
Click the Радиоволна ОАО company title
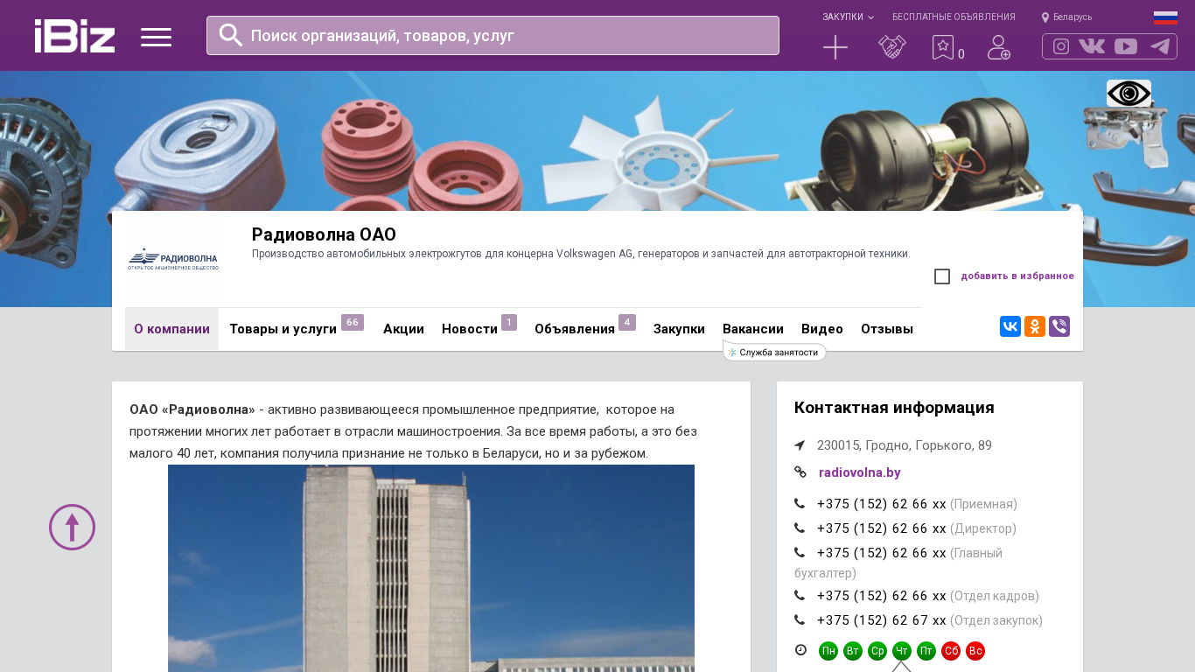coord(324,234)
